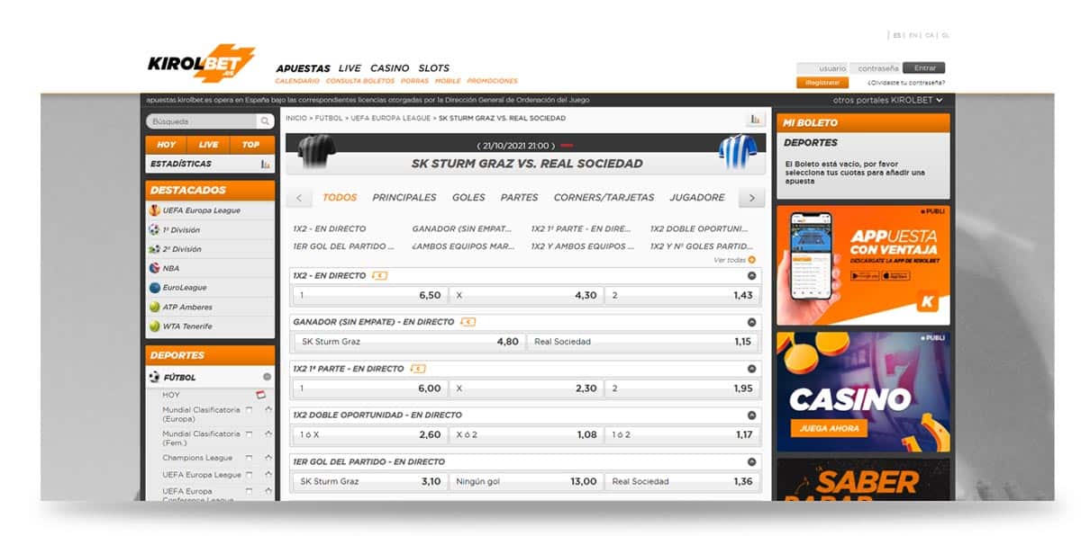Click the EuroLeague basketball icon

tap(155, 288)
